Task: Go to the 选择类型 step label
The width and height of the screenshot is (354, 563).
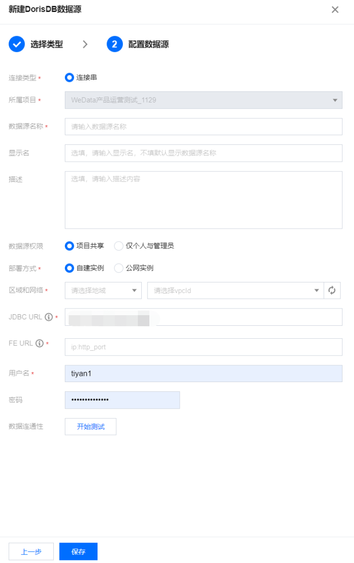Action: [47, 44]
